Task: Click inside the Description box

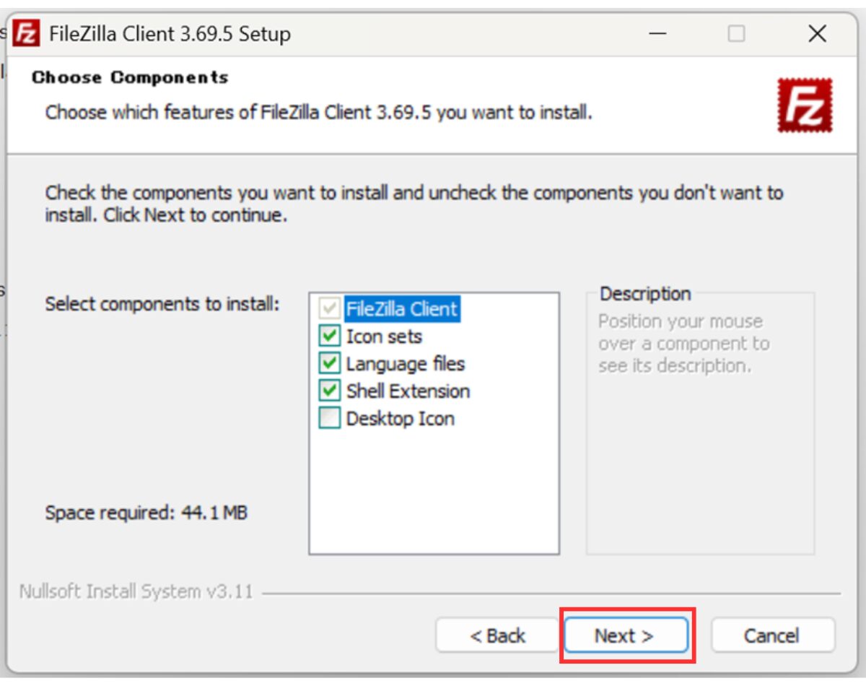Action: (700, 462)
